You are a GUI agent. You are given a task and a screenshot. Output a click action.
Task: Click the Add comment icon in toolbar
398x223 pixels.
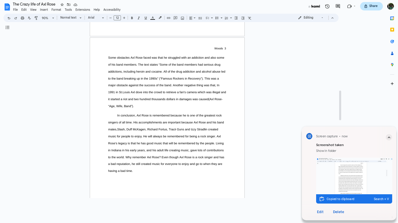(x=175, y=18)
